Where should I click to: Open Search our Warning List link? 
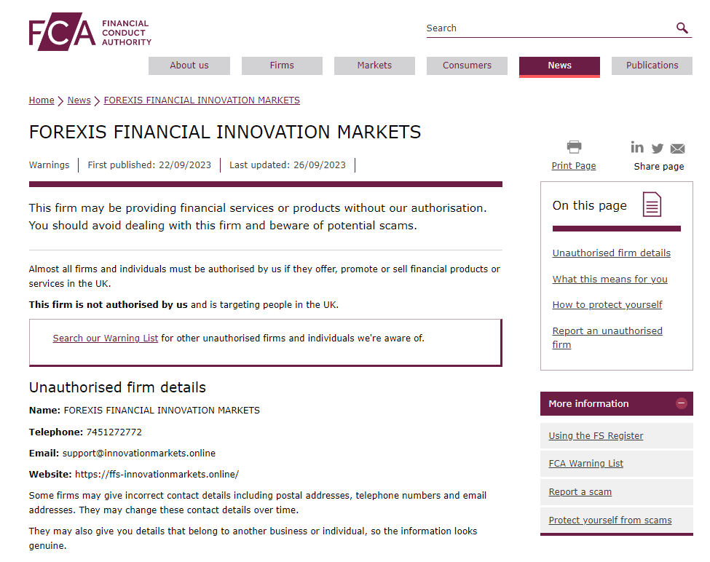point(105,339)
